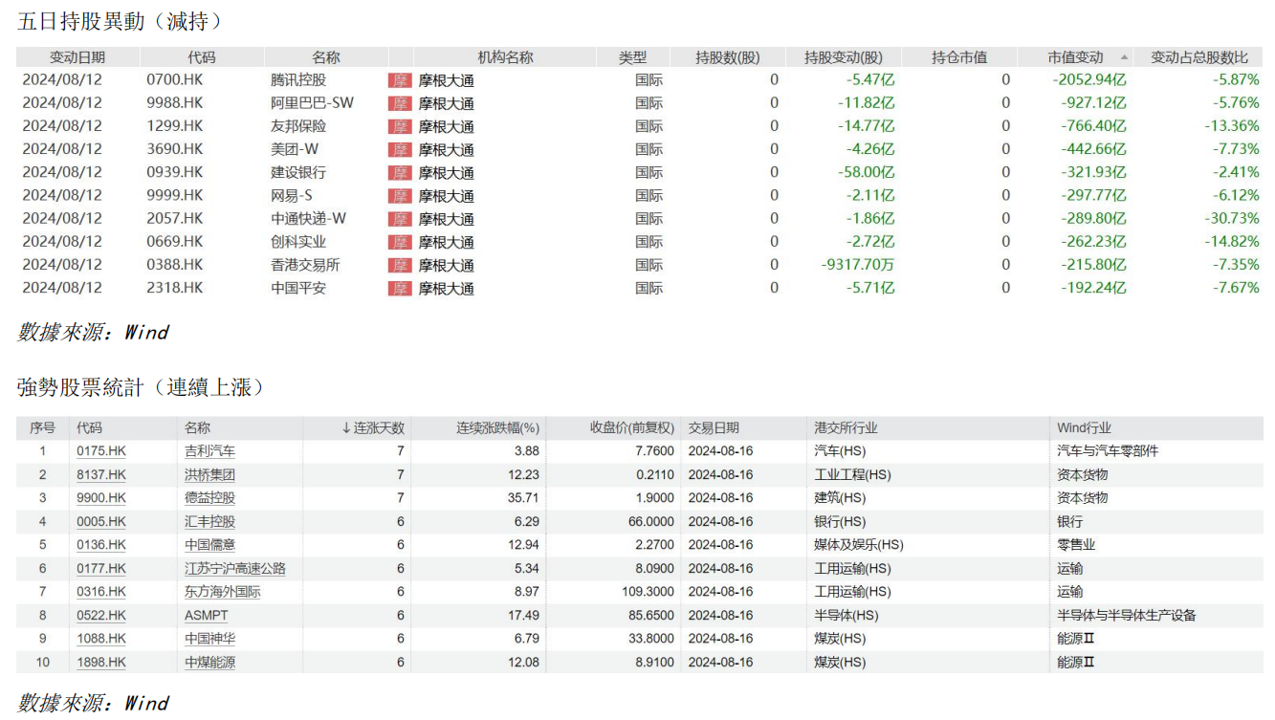Click the 摩 icon in the 中国平安 row
The height and width of the screenshot is (720, 1275).
pyautogui.click(x=400, y=288)
